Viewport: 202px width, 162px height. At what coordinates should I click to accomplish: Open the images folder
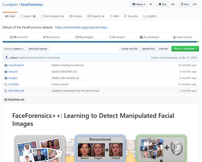[13, 78]
